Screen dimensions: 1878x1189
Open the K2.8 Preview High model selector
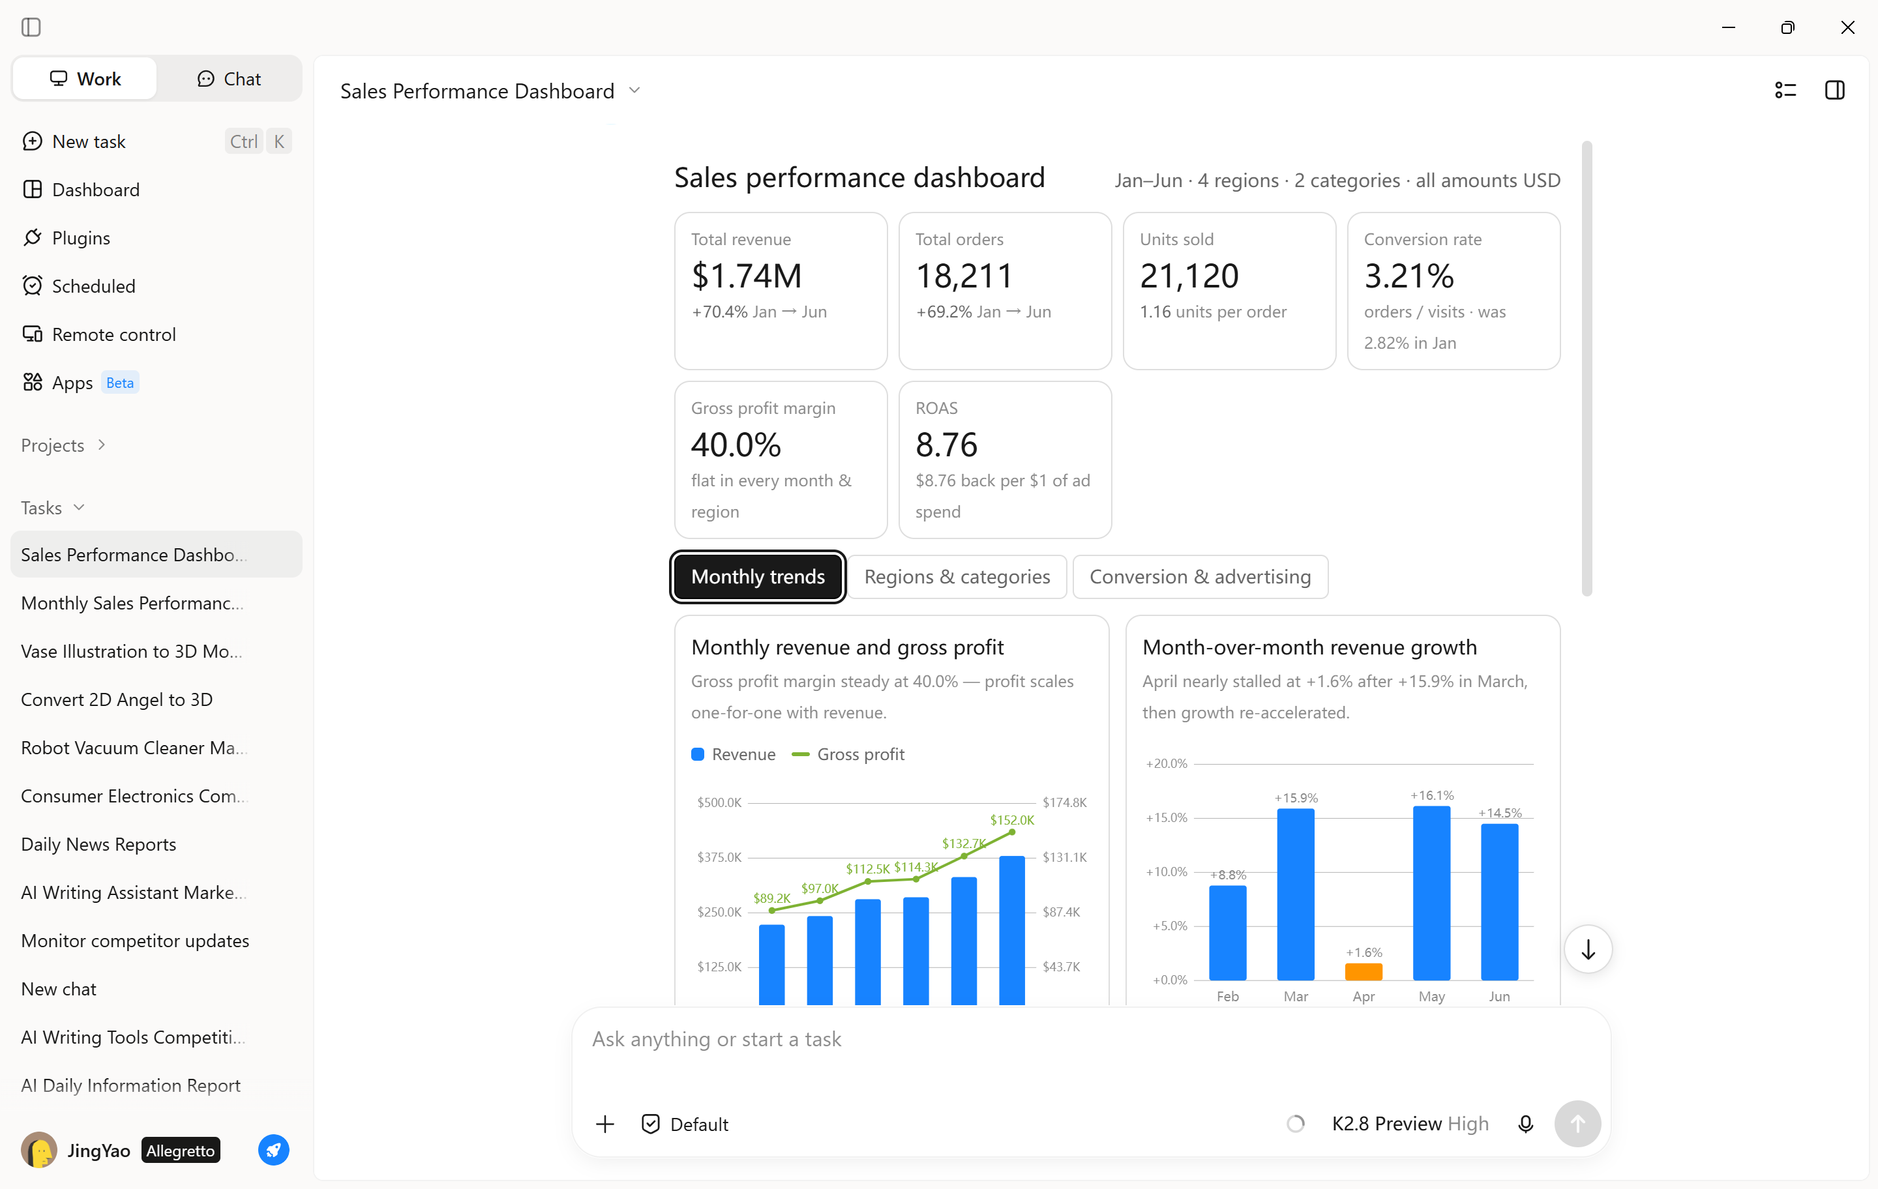[x=1410, y=1124]
